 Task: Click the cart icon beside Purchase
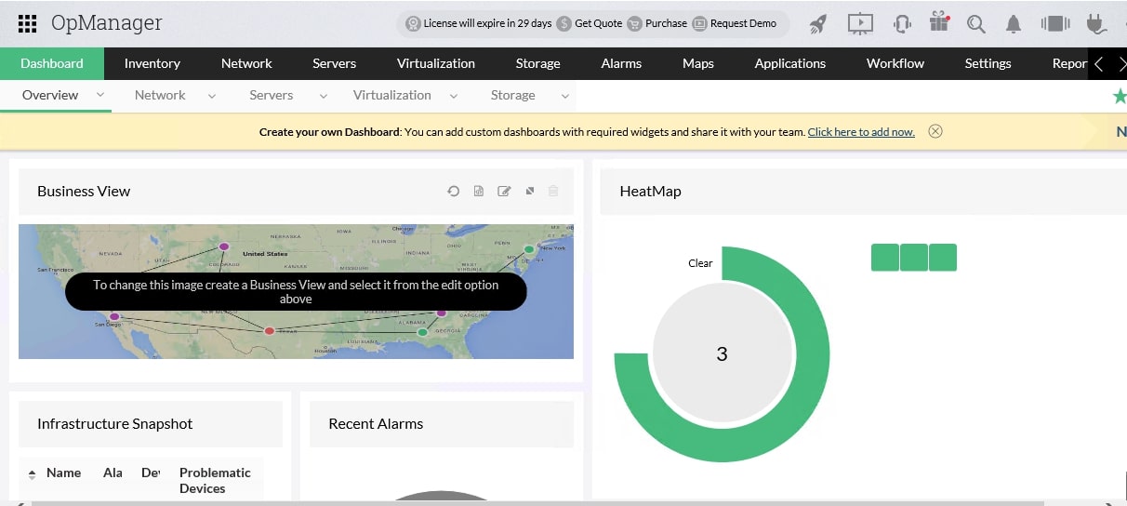click(634, 23)
